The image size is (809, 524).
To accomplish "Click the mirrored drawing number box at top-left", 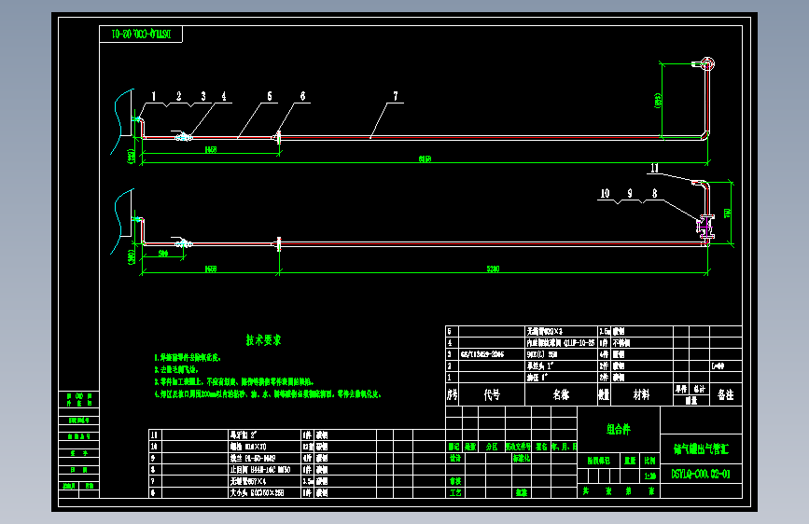I will (141, 34).
